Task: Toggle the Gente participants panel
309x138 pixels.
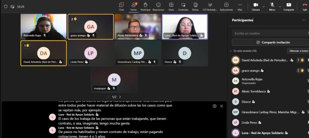Action: (133, 6)
